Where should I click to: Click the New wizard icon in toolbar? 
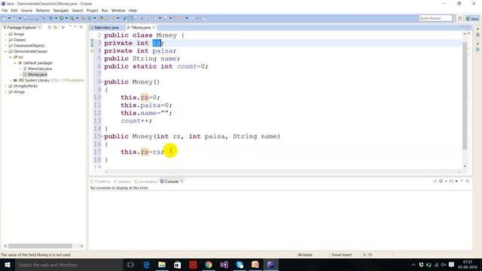5,18
